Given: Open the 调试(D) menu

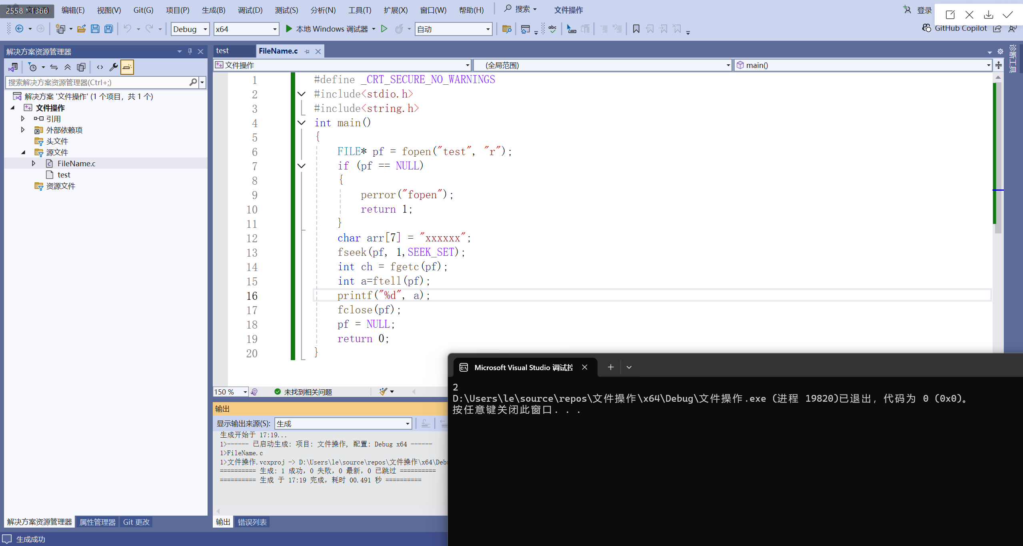Looking at the screenshot, I should 250,10.
